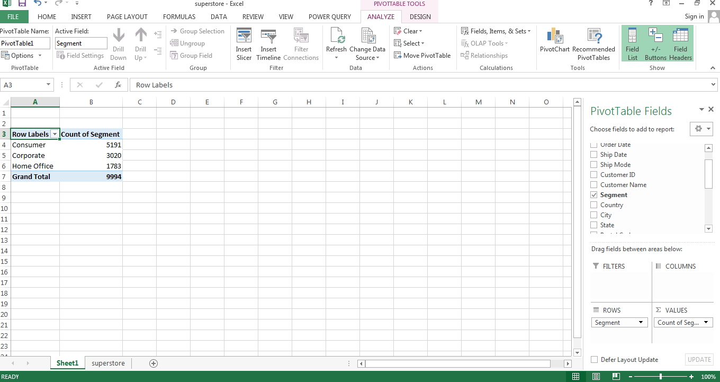Click the Move PivotTable button
Viewport: 720px width, 382px height.
(x=422, y=56)
